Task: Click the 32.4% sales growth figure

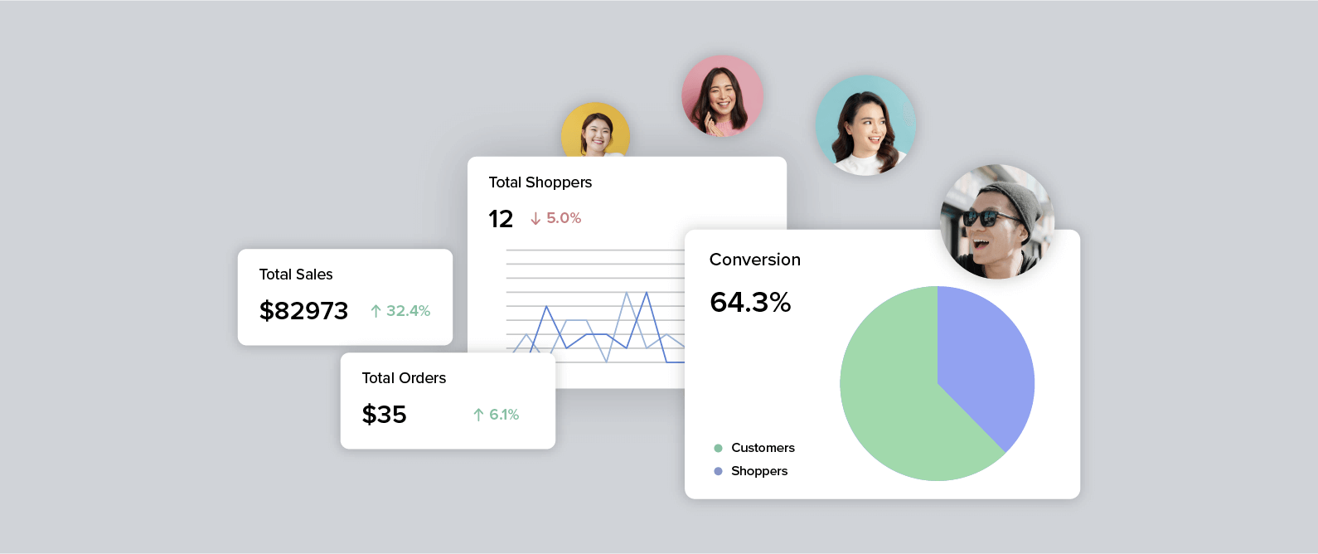Action: coord(408,311)
